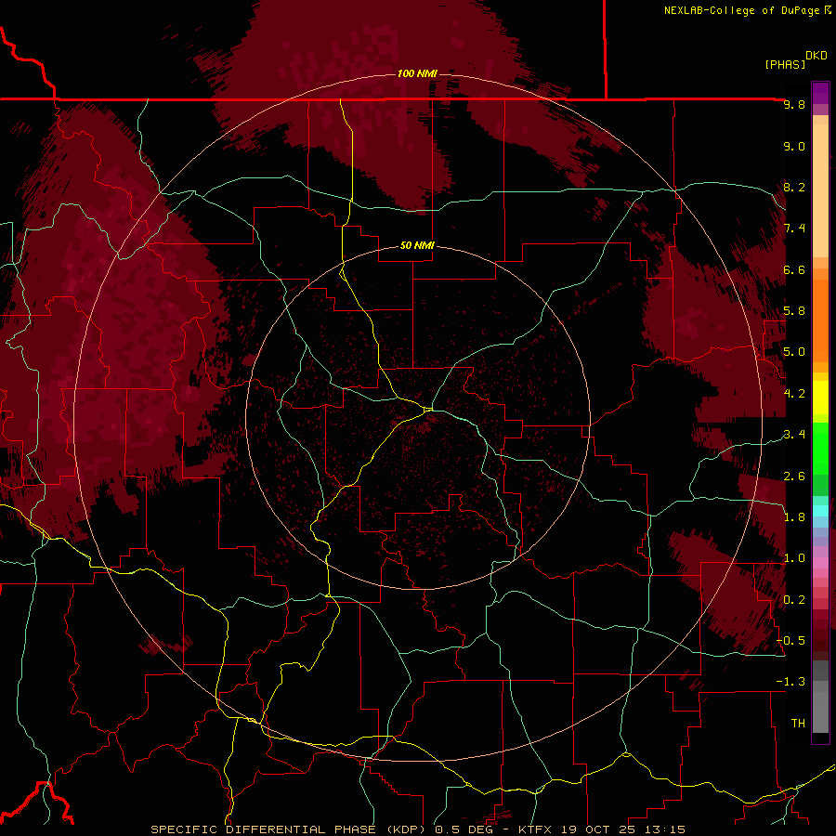Click the 0.2 scale value
Viewport: 836px width, 836px height.
point(794,600)
